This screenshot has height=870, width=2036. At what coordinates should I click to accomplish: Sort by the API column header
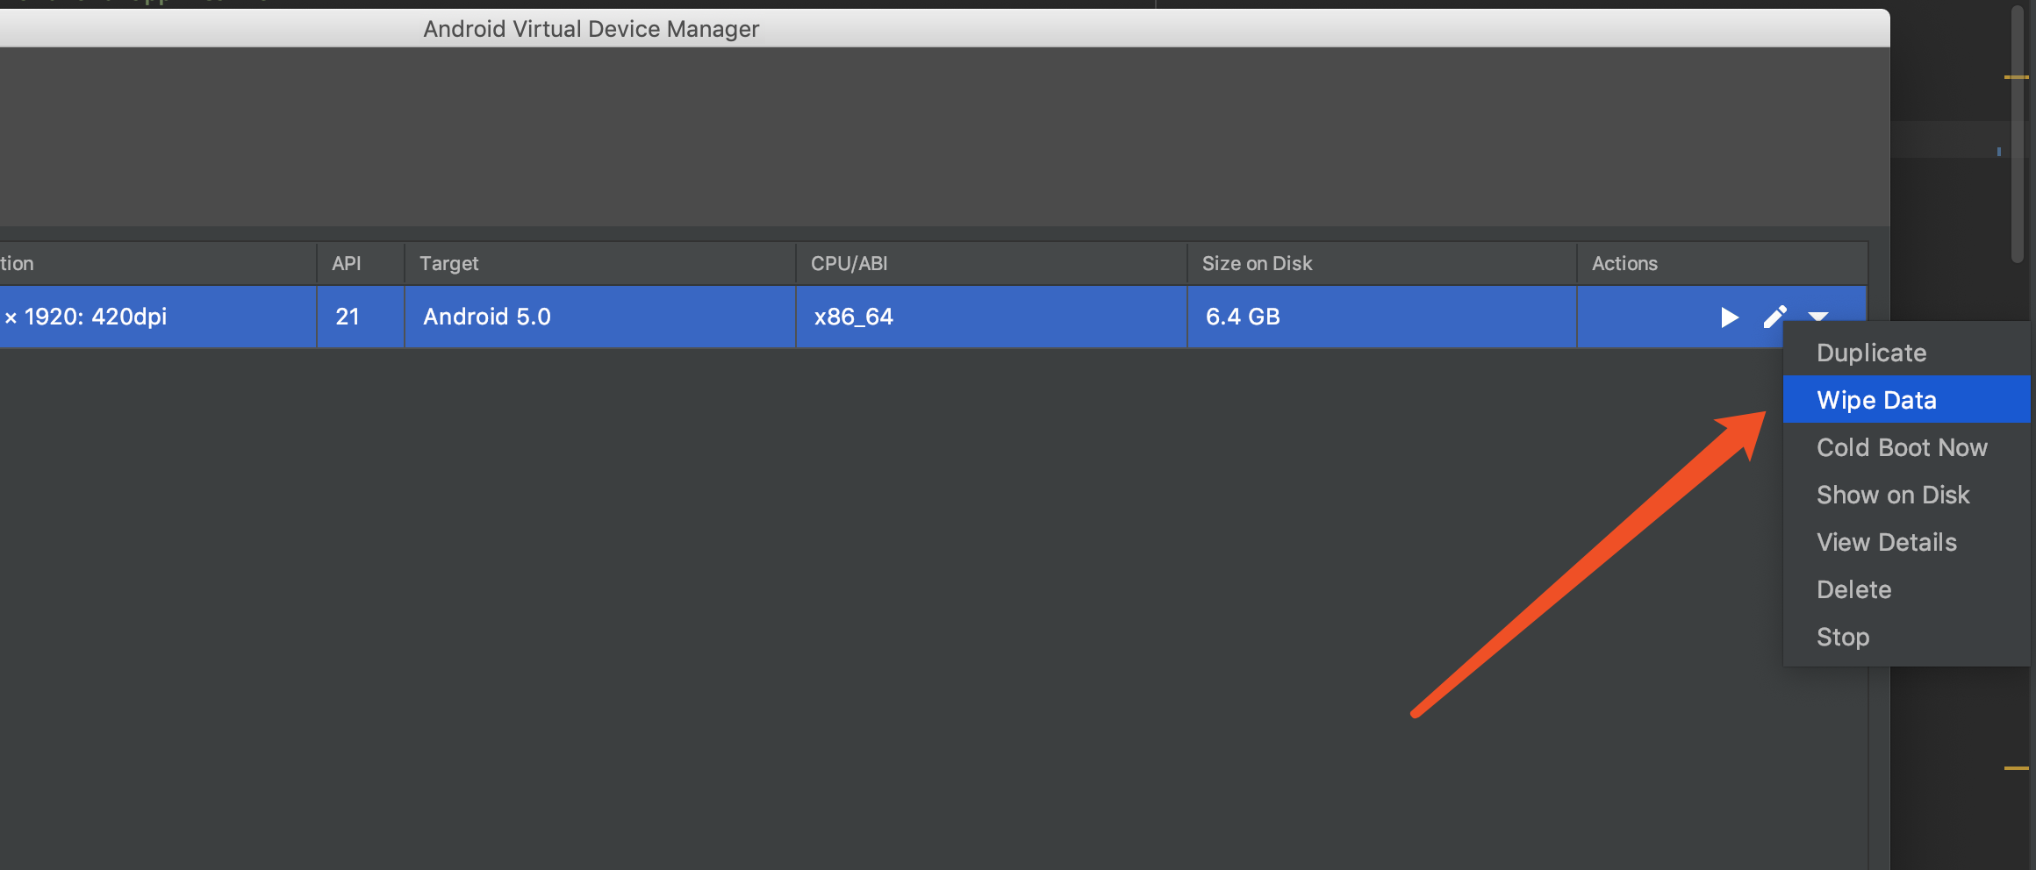pyautogui.click(x=361, y=263)
